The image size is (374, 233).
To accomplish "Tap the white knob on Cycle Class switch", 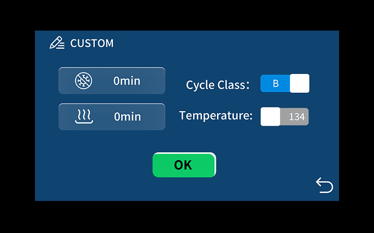I will click(299, 84).
